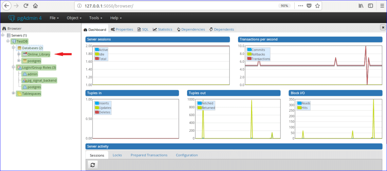Select the admin login role

tap(33, 74)
